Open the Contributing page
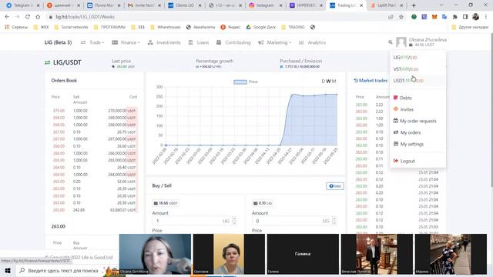Image resolution: width=493 pixels, height=277 pixels. 233,42
